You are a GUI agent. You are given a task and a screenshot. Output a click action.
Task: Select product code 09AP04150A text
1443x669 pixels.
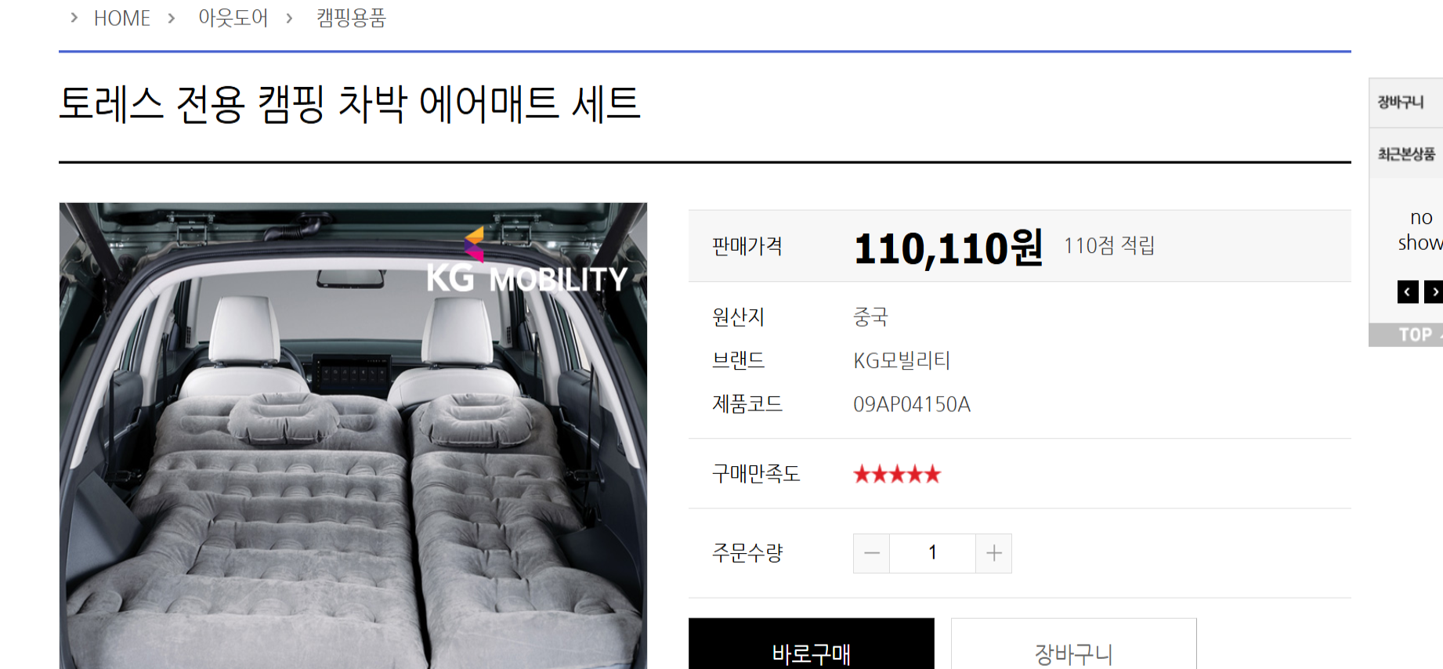(x=912, y=404)
